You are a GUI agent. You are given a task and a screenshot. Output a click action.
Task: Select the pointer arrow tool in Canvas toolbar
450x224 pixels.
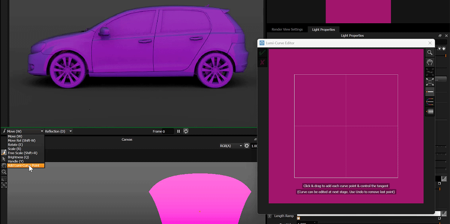click(x=4, y=159)
